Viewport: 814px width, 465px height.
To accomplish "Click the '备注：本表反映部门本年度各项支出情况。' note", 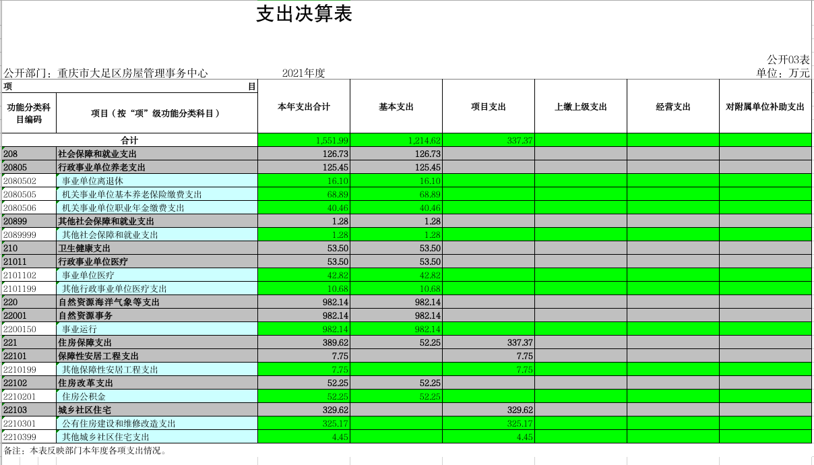I will [x=85, y=450].
